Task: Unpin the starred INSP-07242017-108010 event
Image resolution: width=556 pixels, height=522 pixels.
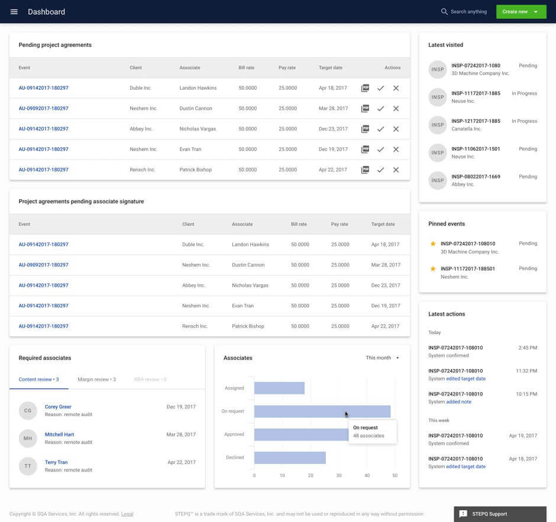Action: [433, 244]
